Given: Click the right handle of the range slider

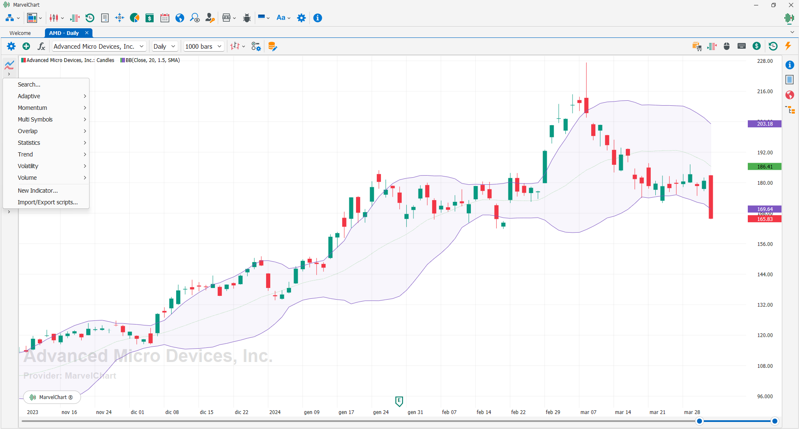Looking at the screenshot, I should pos(774,421).
